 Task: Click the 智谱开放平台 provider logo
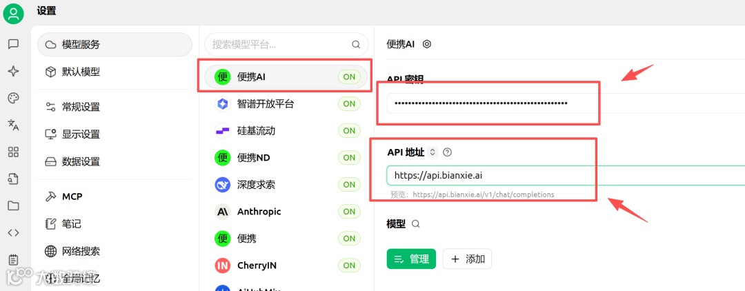(222, 103)
